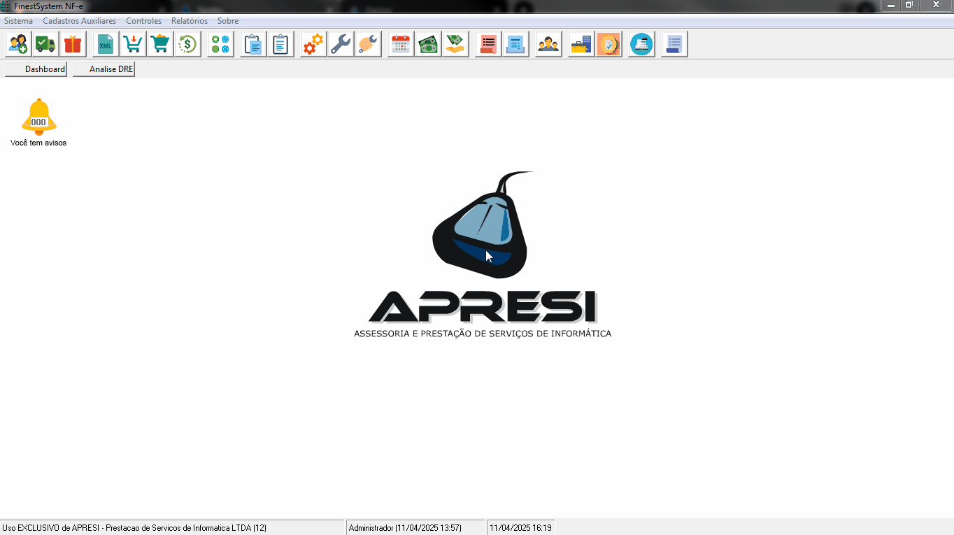This screenshot has width=954, height=535.
Task: Open the Controles menu
Action: click(x=143, y=21)
